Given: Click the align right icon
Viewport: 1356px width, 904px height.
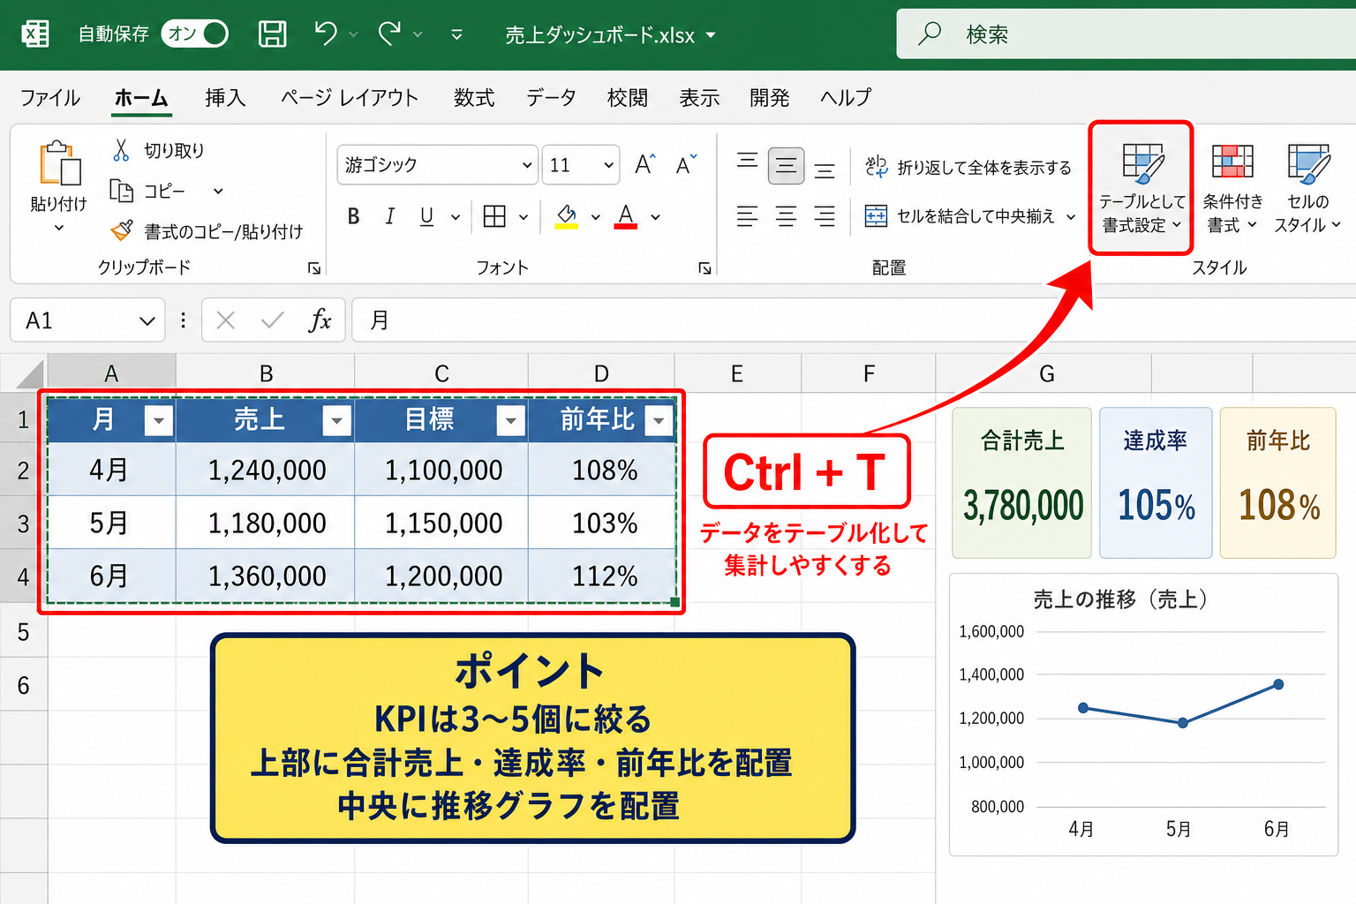Looking at the screenshot, I should [825, 216].
